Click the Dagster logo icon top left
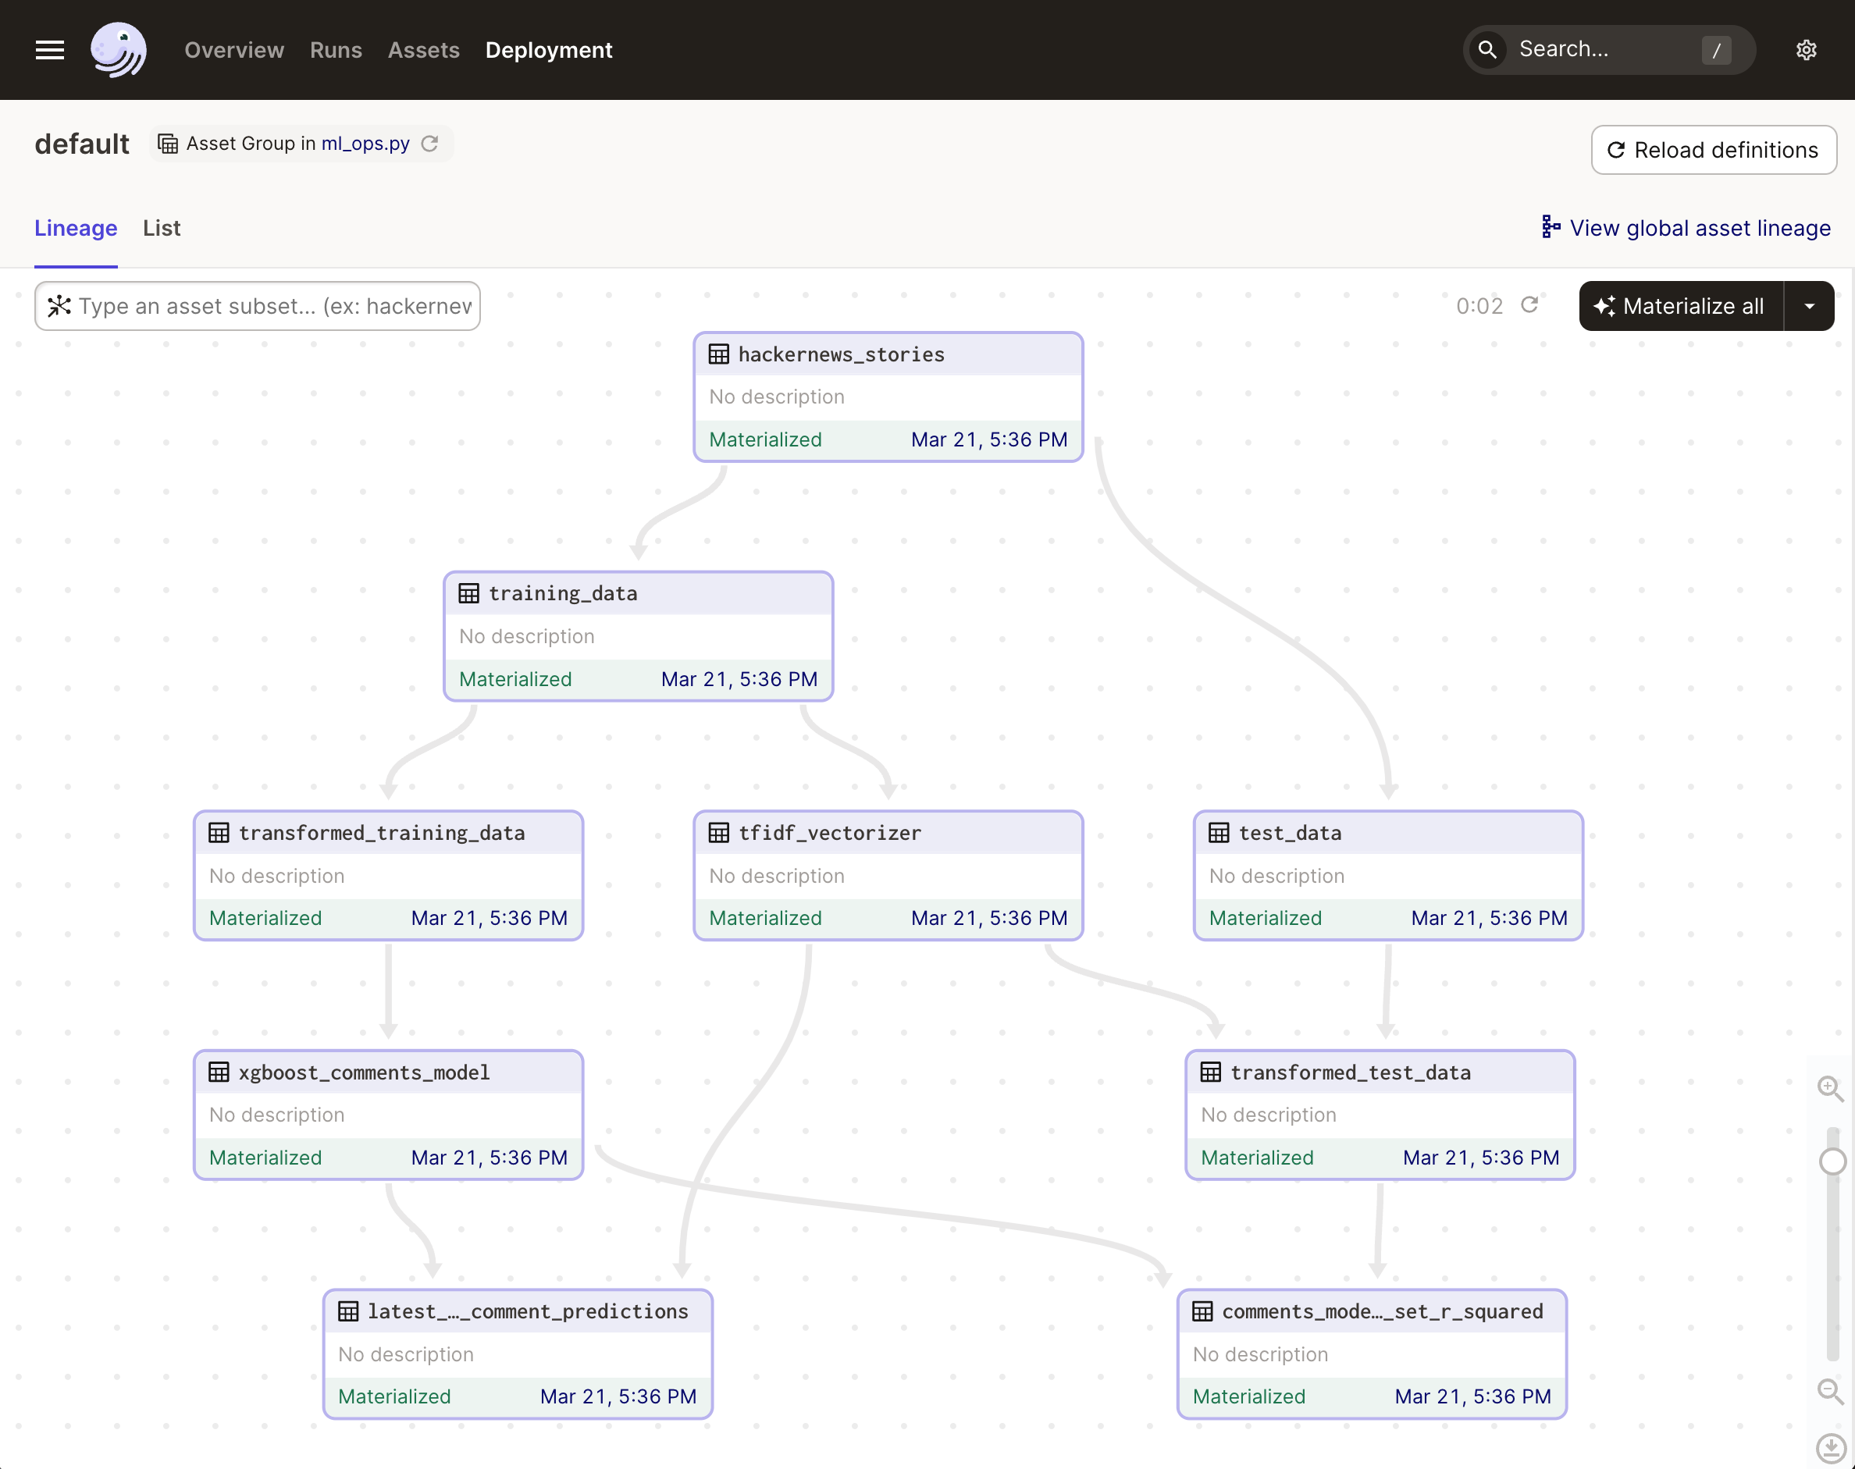This screenshot has width=1855, height=1469. point(119,50)
